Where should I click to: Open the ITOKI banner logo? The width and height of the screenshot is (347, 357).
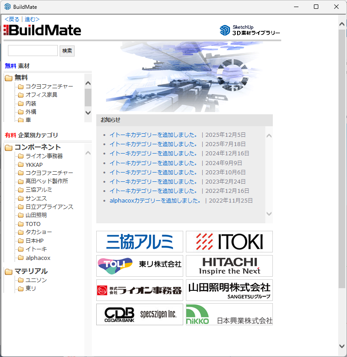click(x=229, y=241)
